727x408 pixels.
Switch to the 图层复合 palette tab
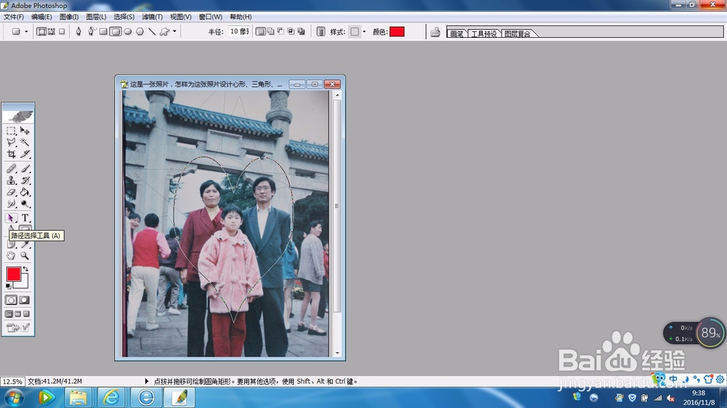point(517,33)
